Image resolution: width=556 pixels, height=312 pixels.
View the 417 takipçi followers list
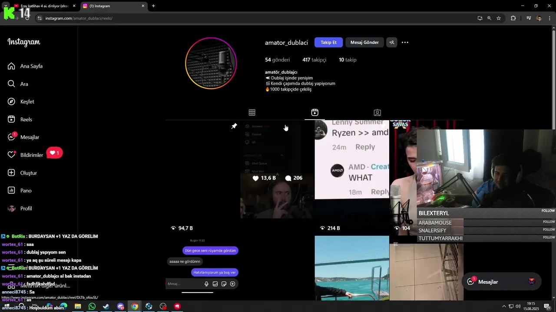pos(314,60)
